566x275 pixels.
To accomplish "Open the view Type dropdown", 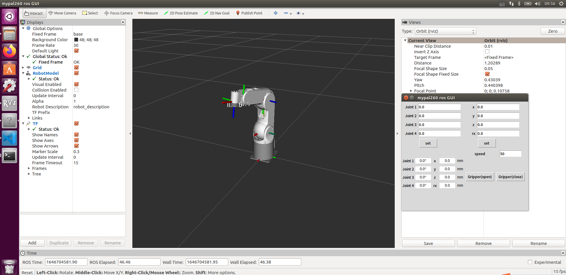I will 445,31.
